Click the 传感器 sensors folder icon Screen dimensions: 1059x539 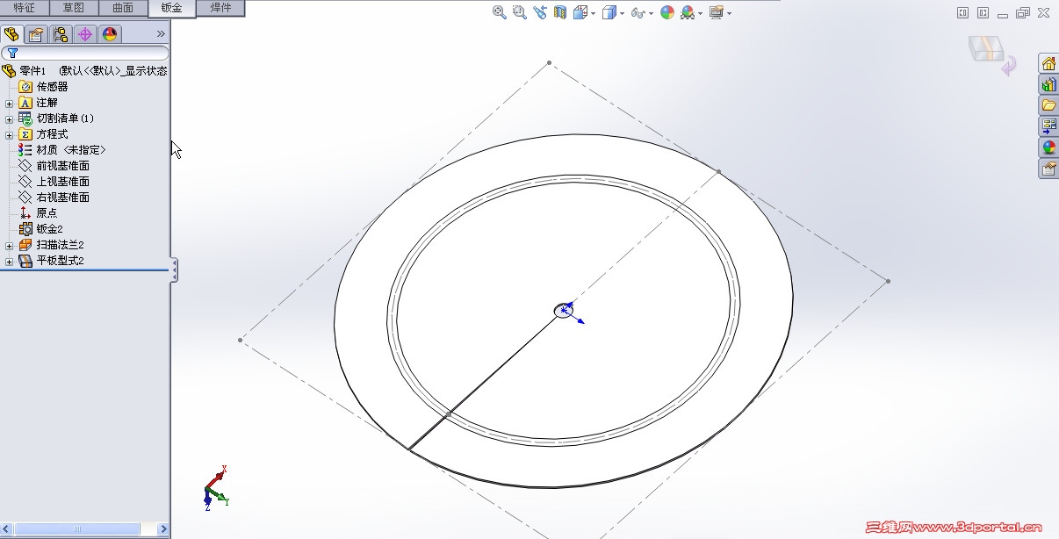(x=25, y=88)
